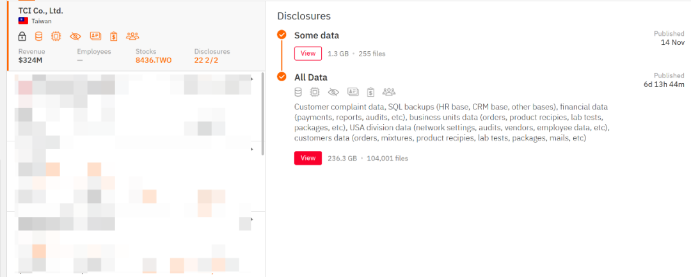The image size is (691, 277).
Task: Click the checkmark circle beside Some data
Action: [x=282, y=35]
